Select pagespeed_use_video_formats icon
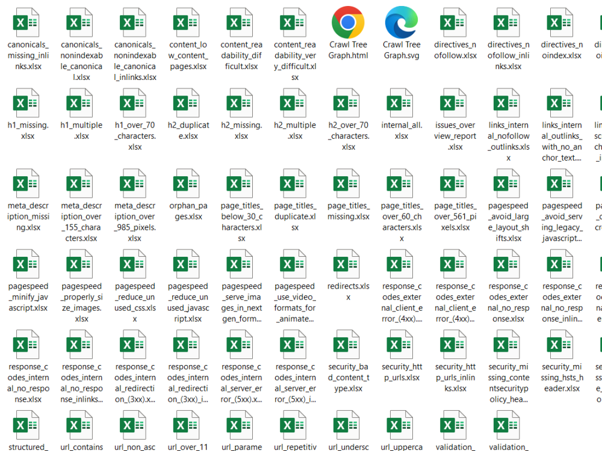Image resolution: width=602 pixels, height=451 pixels. (x=293, y=264)
